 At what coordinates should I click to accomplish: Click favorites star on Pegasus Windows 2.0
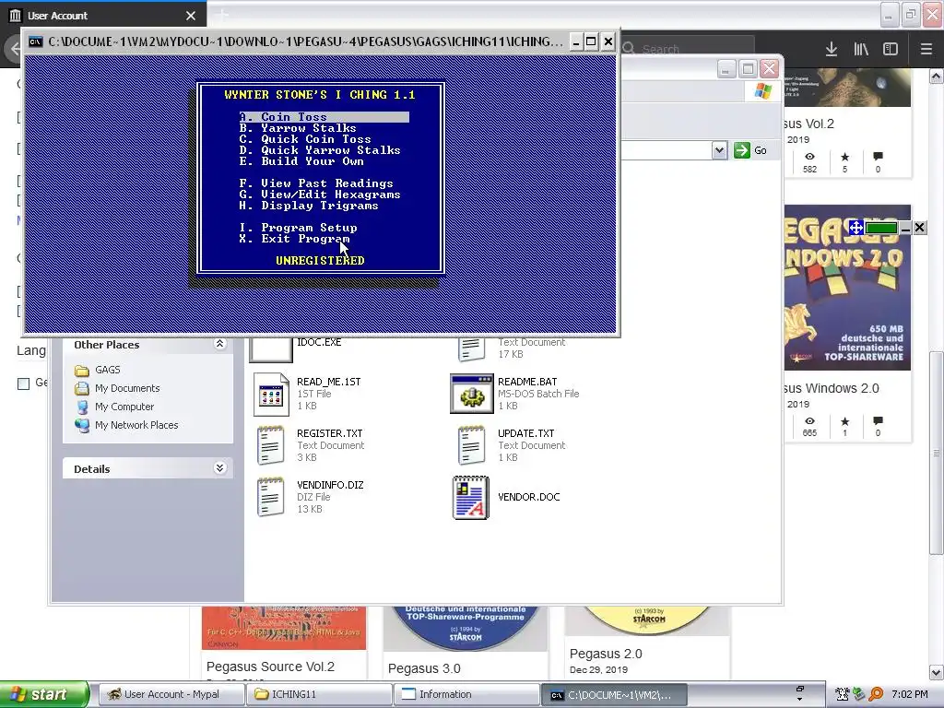coord(844,421)
